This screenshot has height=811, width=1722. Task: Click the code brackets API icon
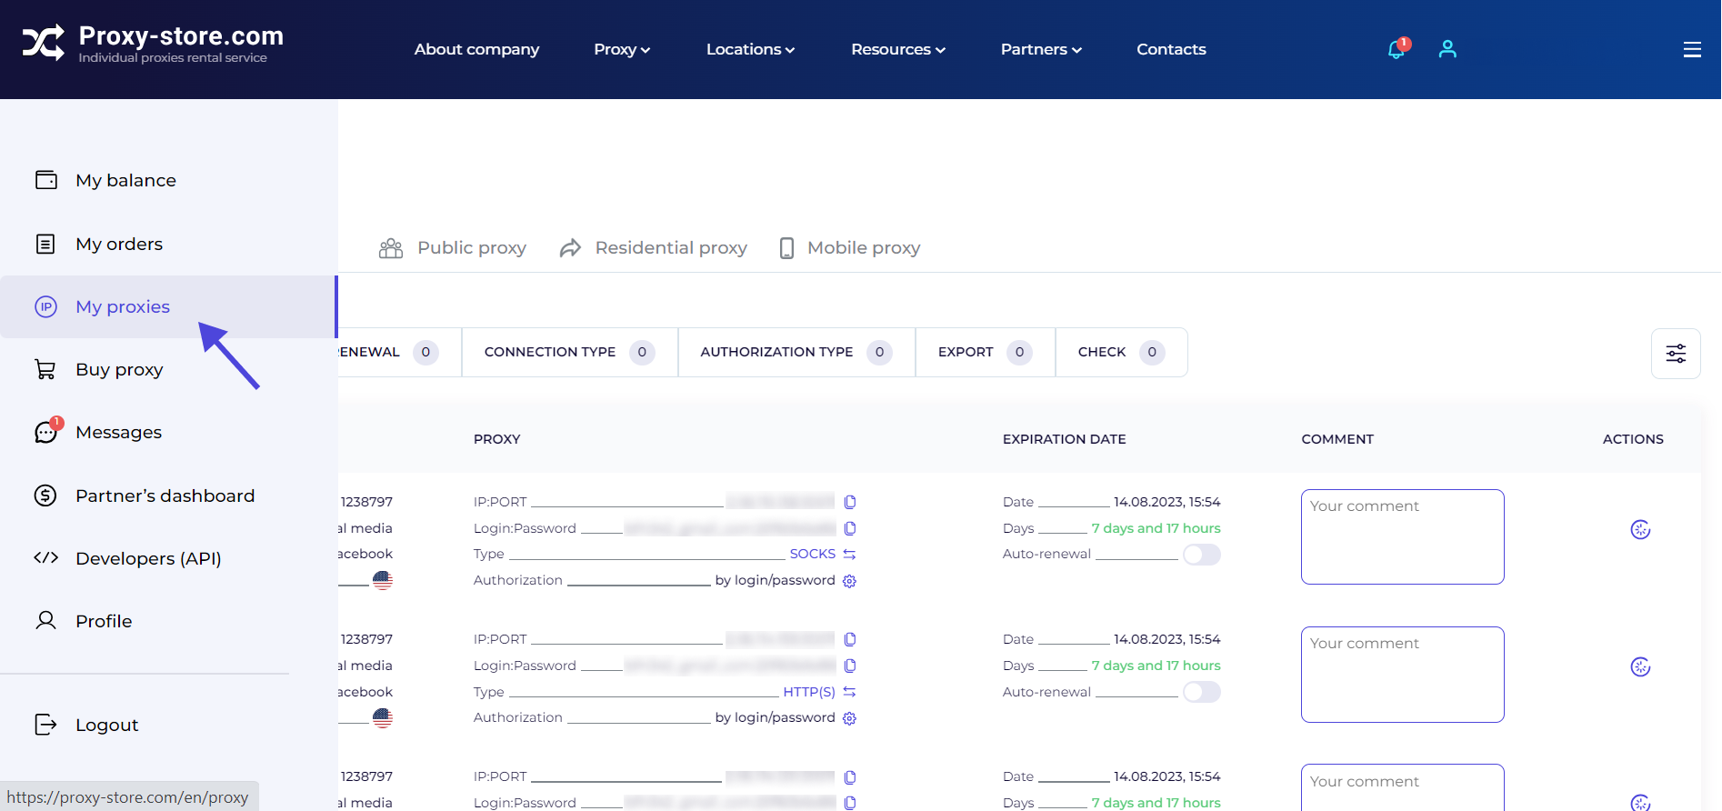pyautogui.click(x=45, y=558)
